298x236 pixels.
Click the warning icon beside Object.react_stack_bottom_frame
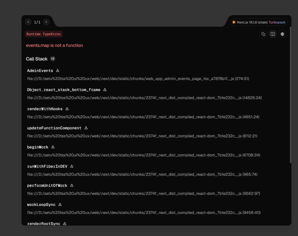tap(105, 90)
